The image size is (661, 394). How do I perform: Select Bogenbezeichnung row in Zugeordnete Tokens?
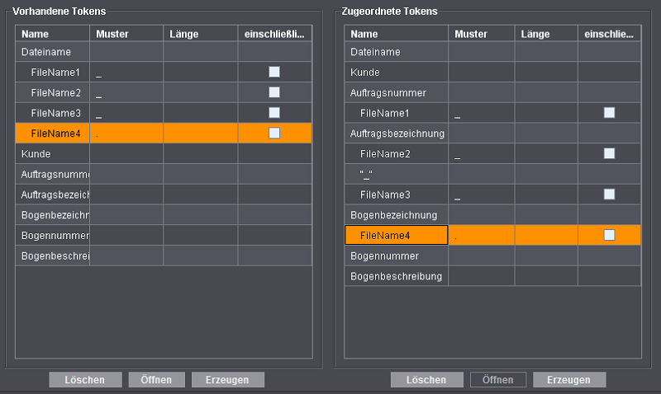(x=397, y=214)
